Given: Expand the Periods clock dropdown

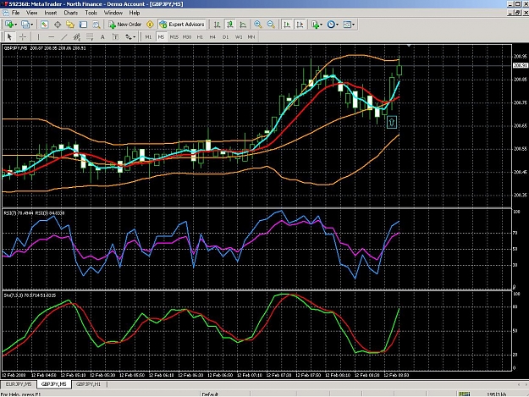Looking at the screenshot, I should (337, 25).
